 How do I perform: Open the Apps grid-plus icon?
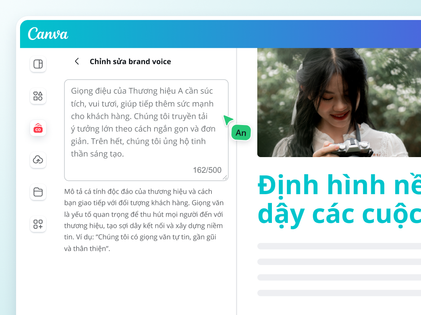pos(38,224)
